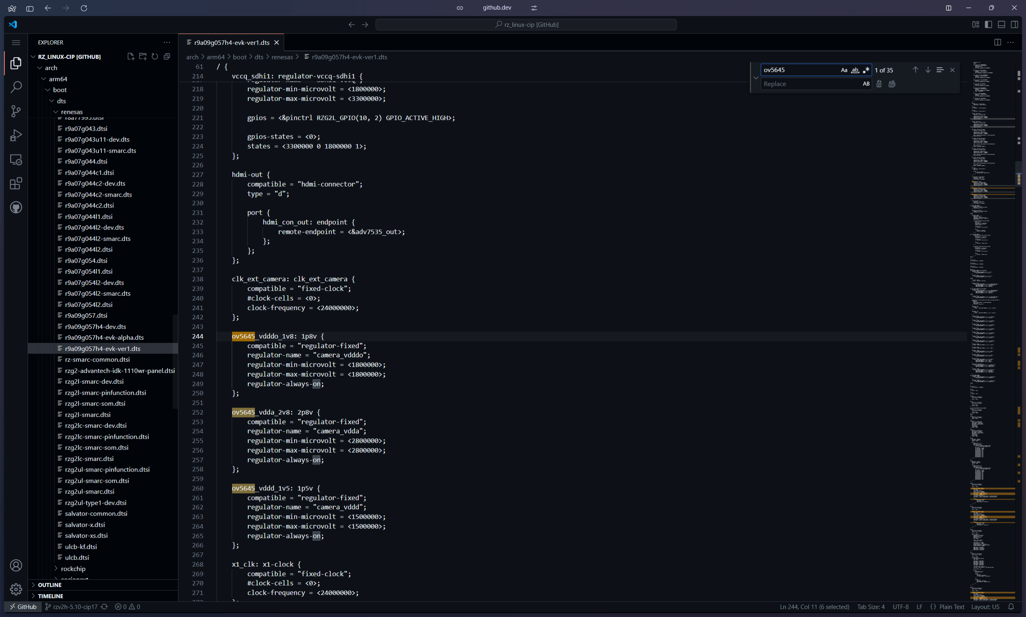Toggle the bottom panel
Image resolution: width=1026 pixels, height=617 pixels.
pos(1002,24)
